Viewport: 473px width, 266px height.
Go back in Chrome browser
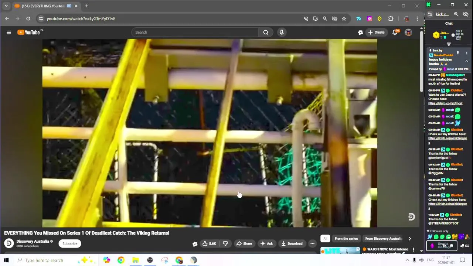pos(7,18)
